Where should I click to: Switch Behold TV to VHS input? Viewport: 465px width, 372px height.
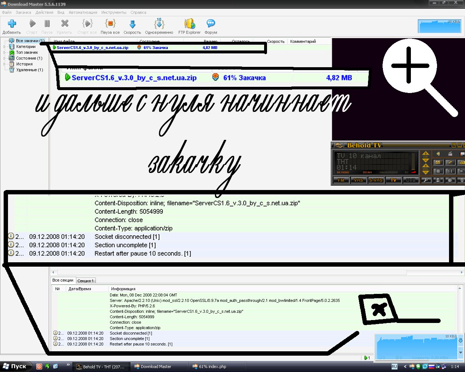(359, 180)
